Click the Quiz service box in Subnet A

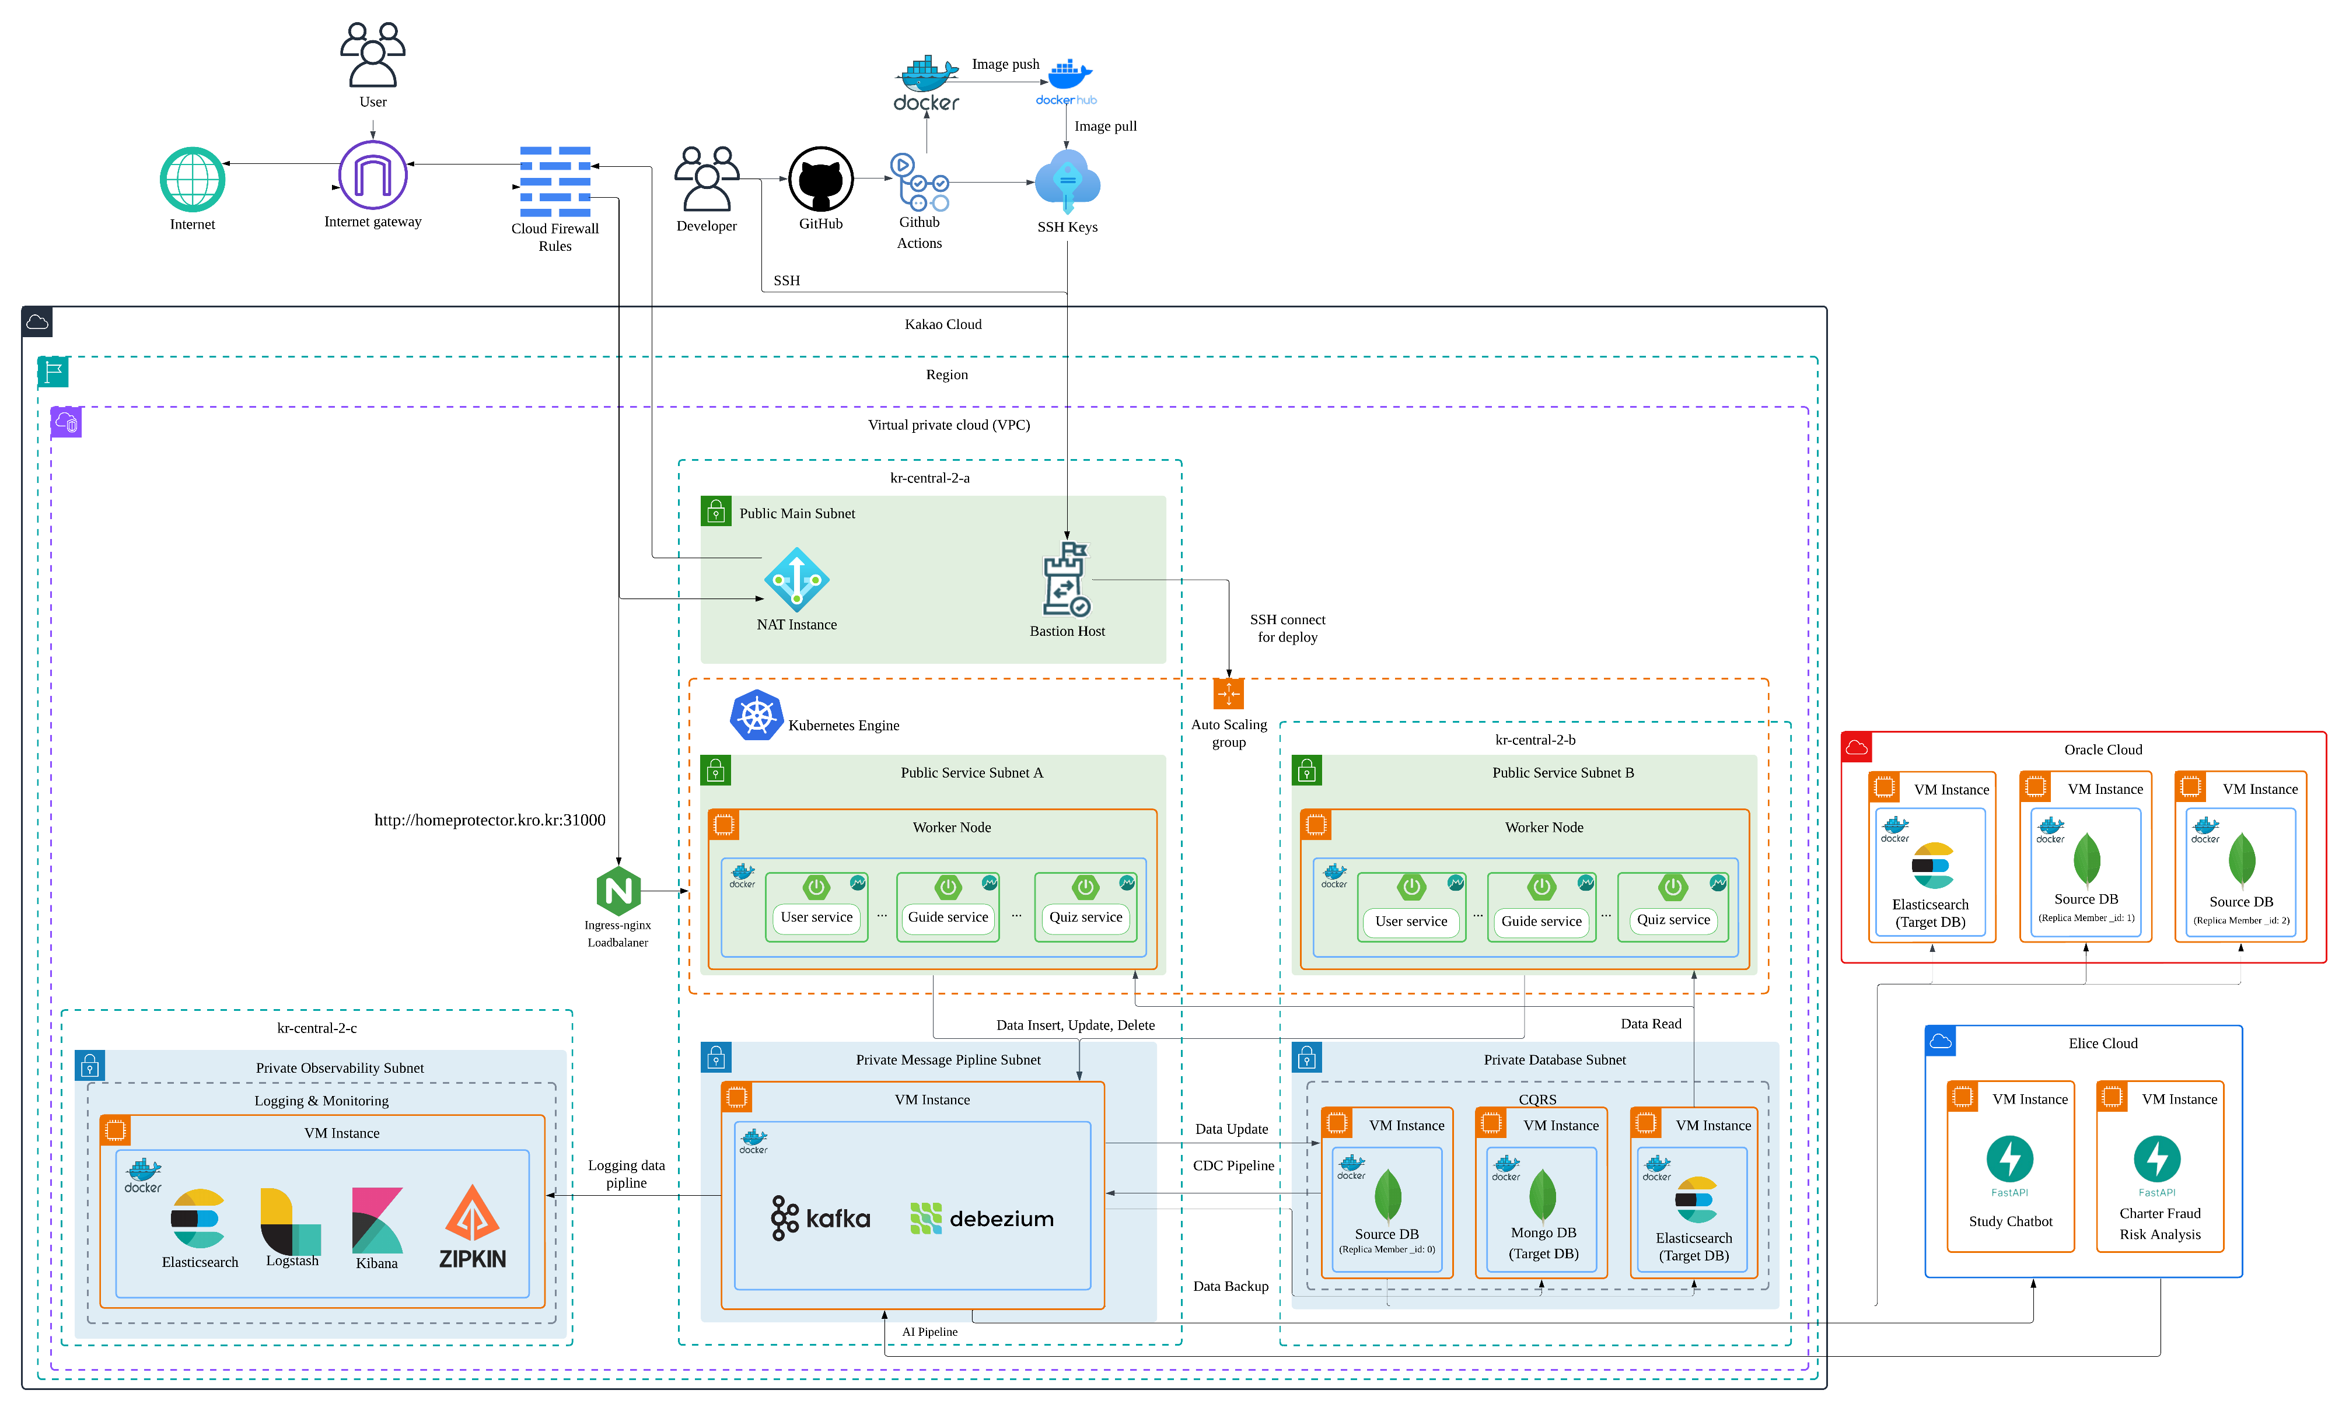point(1085,916)
